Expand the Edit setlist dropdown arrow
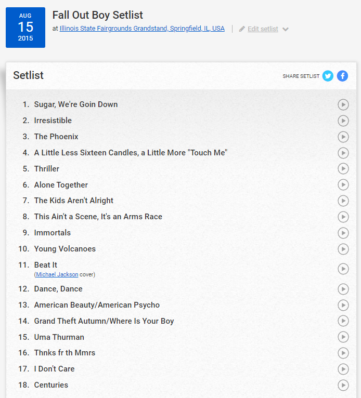This screenshot has height=398, width=361. [286, 30]
